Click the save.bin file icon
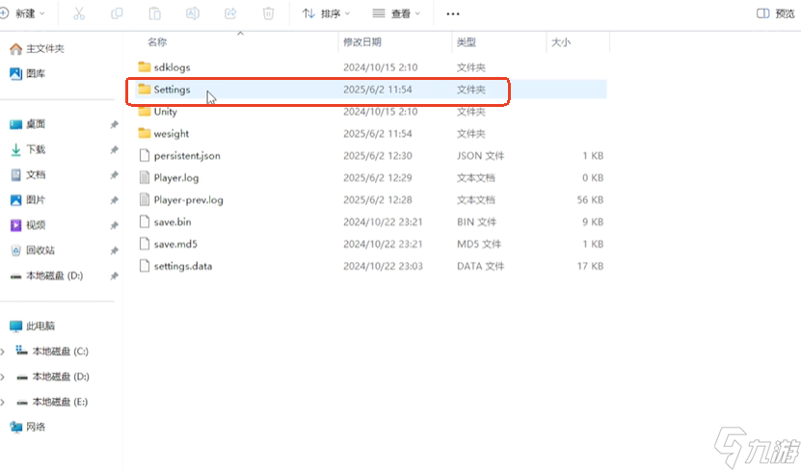Image resolution: width=801 pixels, height=470 pixels. coord(145,222)
